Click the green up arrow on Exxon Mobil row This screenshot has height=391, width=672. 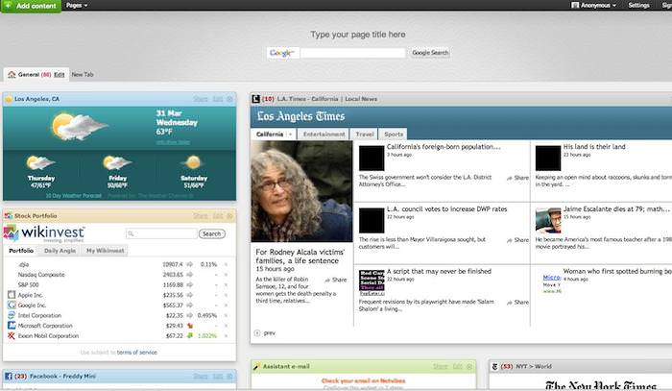pyautogui.click(x=189, y=335)
